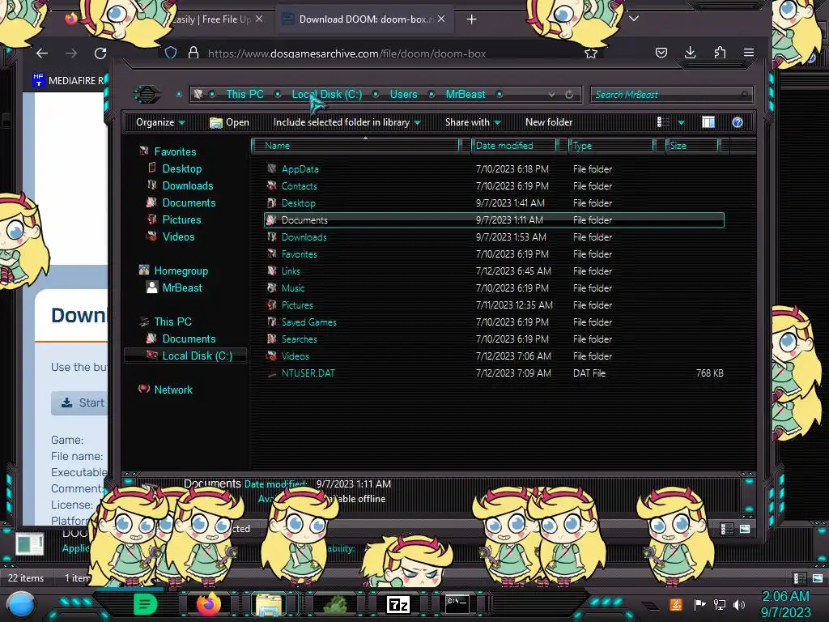Show site shield tracking protection info
This screenshot has height=622, width=829.
(171, 53)
